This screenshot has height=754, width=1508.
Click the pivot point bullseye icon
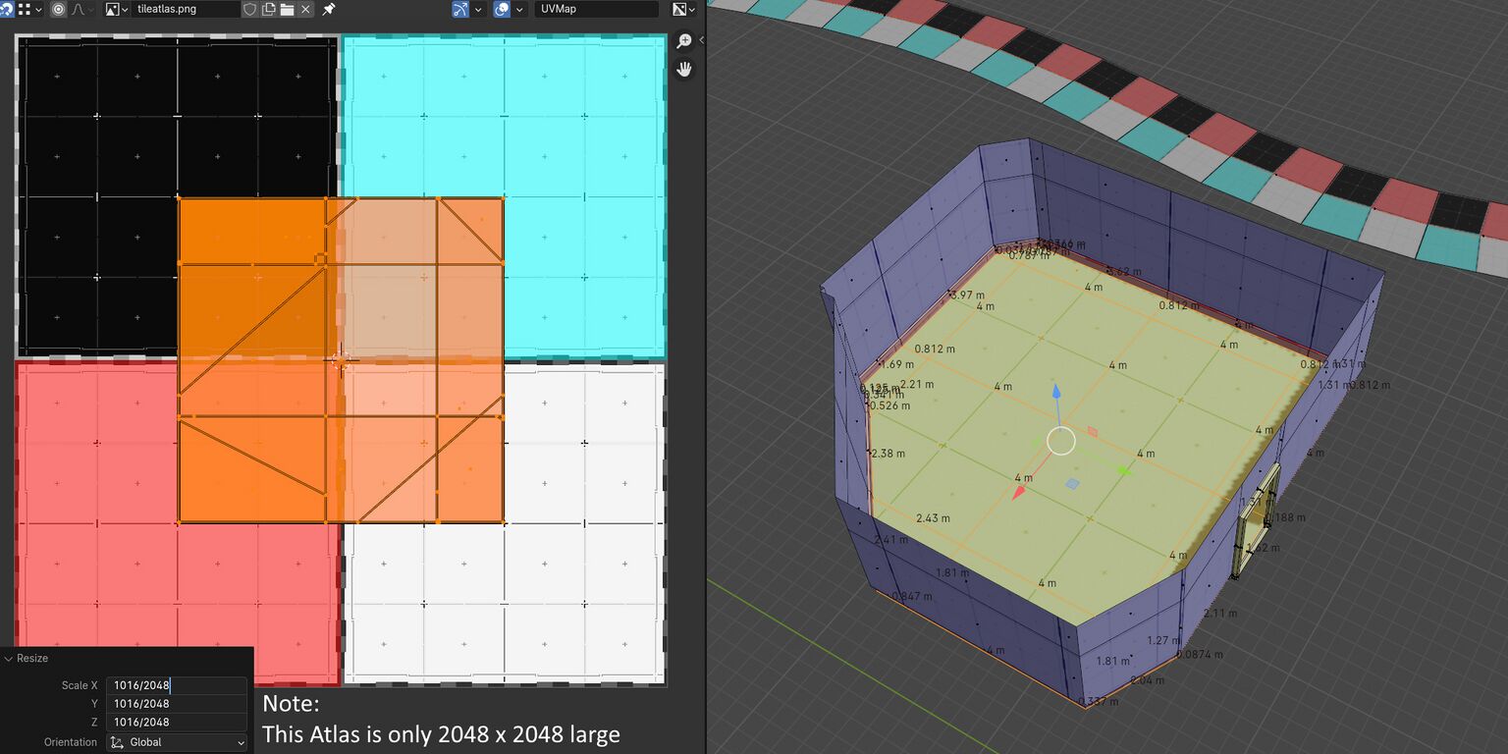click(x=59, y=9)
